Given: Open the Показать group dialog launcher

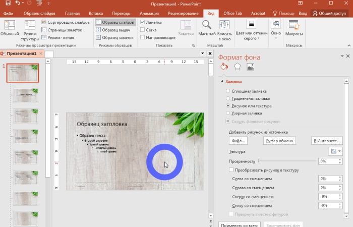Looking at the screenshot, I should point(193,45).
